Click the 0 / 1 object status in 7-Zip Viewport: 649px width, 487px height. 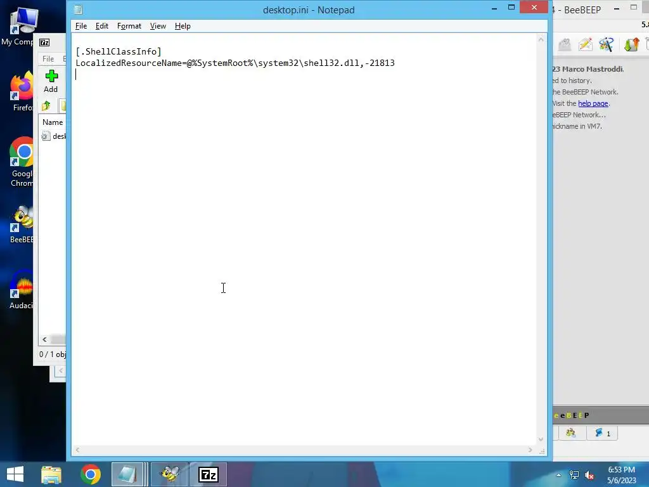pos(52,354)
